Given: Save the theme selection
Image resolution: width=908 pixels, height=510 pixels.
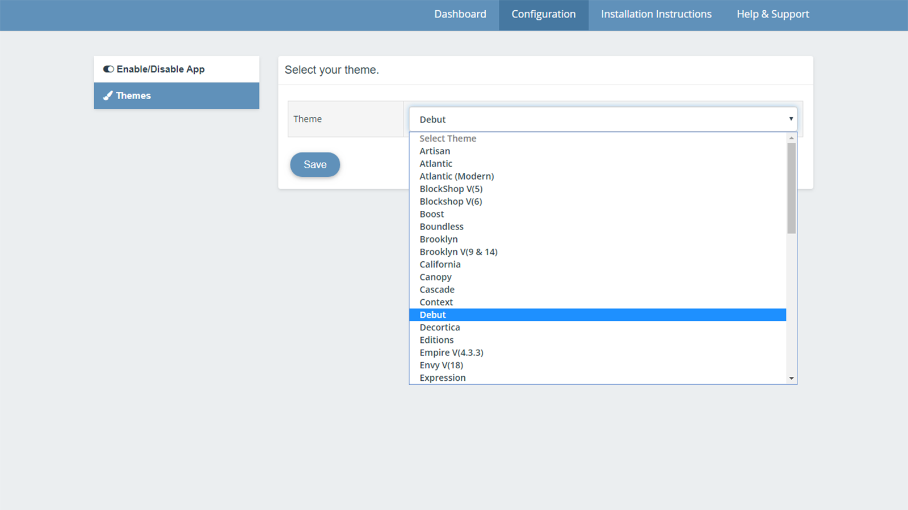Looking at the screenshot, I should 315,165.
